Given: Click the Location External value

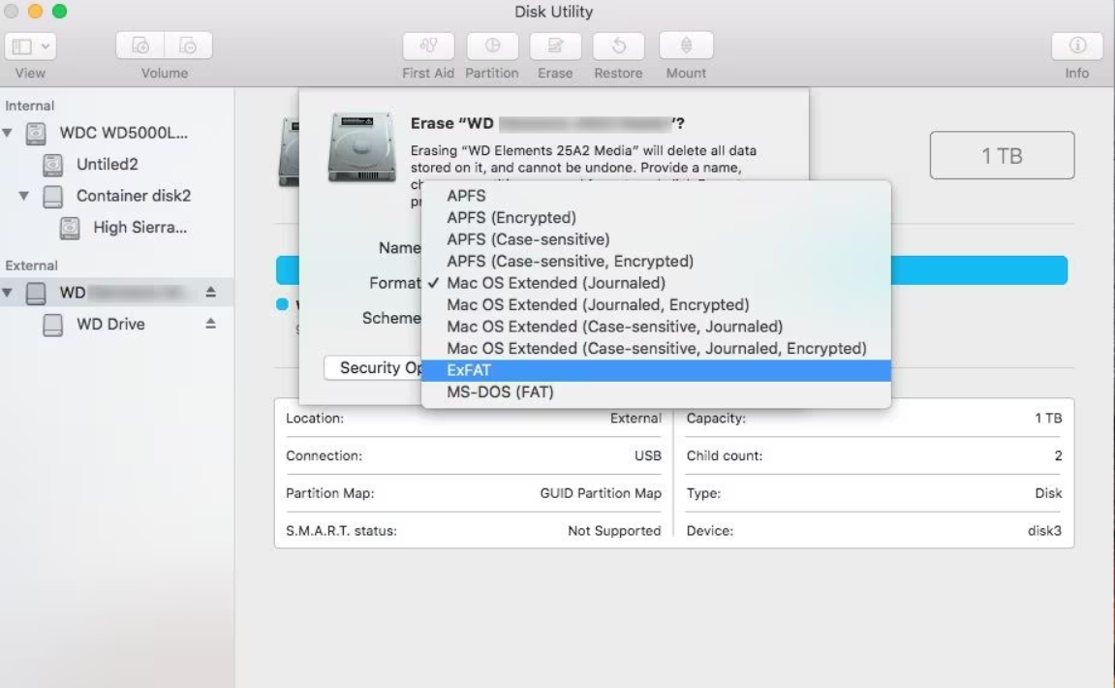Looking at the screenshot, I should (635, 419).
